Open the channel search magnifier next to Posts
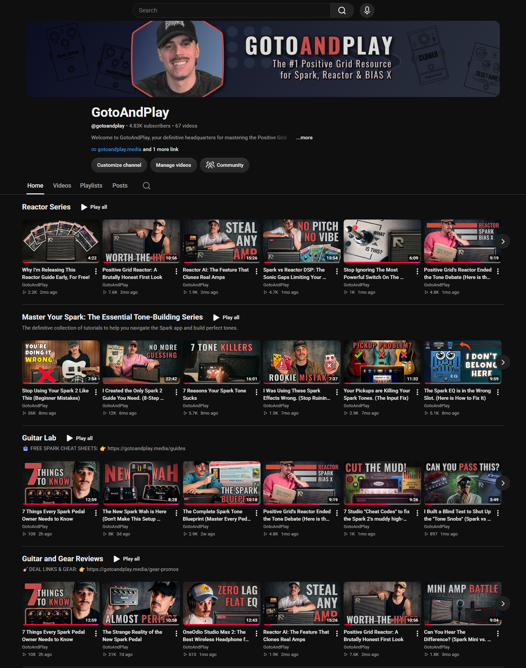526x668 pixels. point(147,186)
